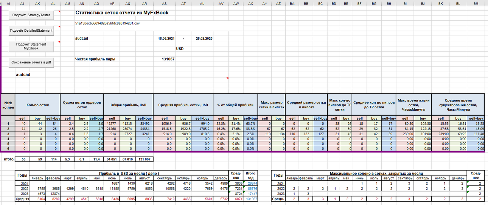Select the average profit cell 1056.9

click(x=164, y=123)
